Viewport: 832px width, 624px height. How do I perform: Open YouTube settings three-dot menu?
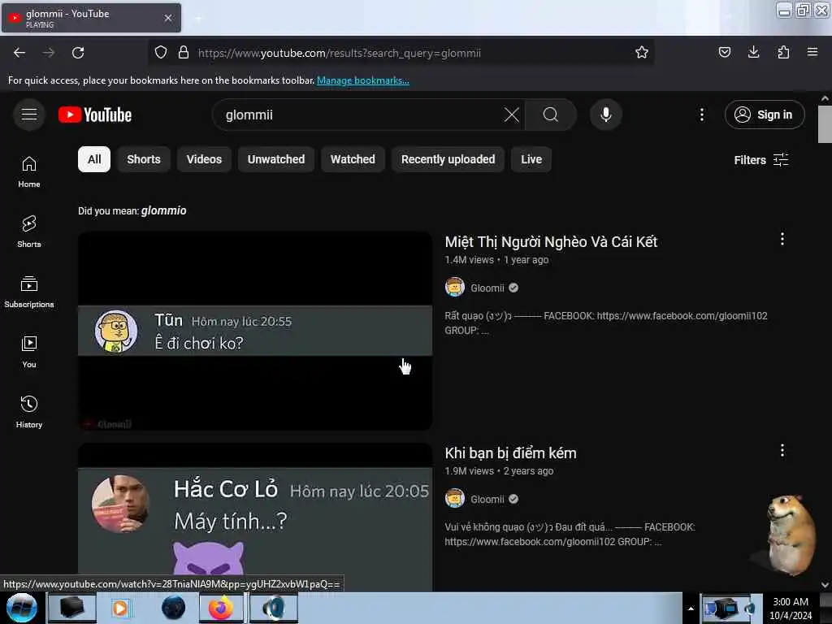coord(701,115)
